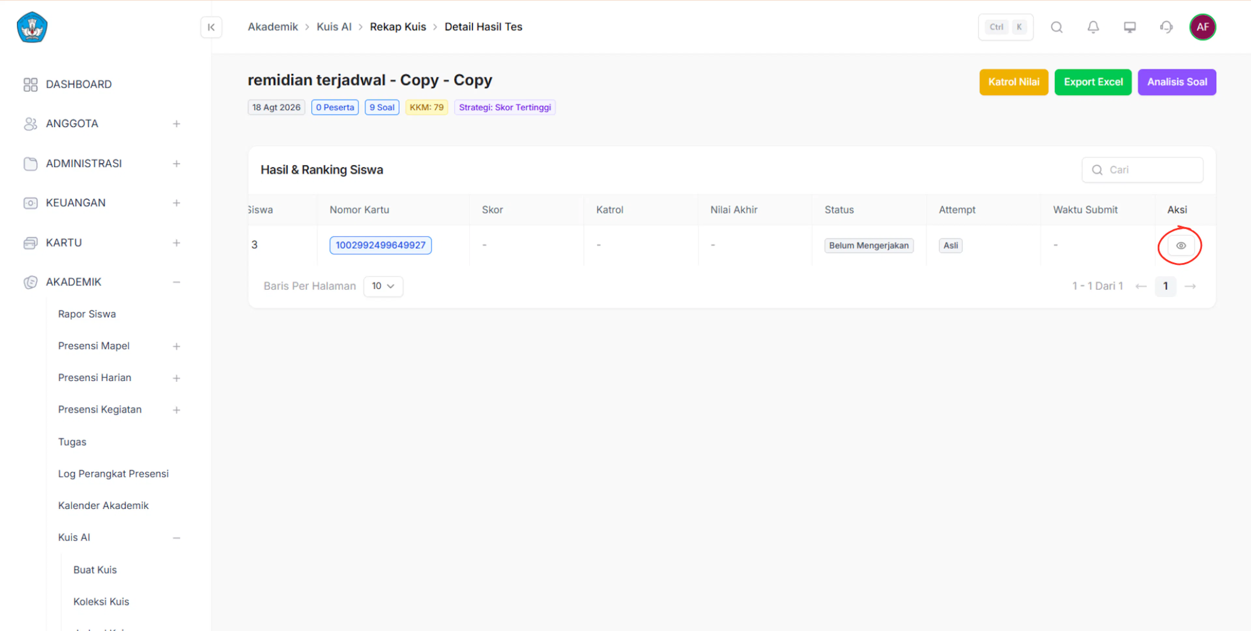Click the Dashboard grid icon
Image resolution: width=1251 pixels, height=631 pixels.
30,84
